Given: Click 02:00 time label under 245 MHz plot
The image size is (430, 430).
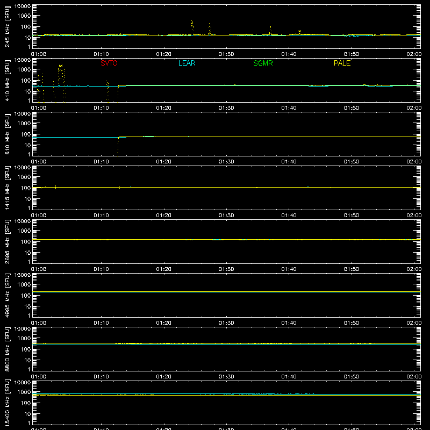Looking at the screenshot, I should (x=414, y=54).
